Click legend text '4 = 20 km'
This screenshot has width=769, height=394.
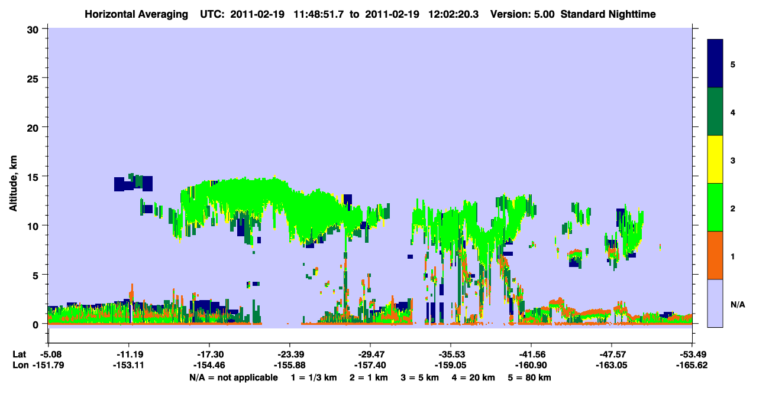click(475, 377)
